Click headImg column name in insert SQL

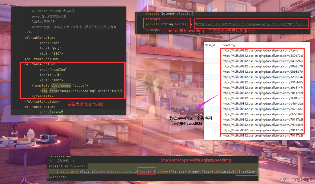click(x=147, y=172)
